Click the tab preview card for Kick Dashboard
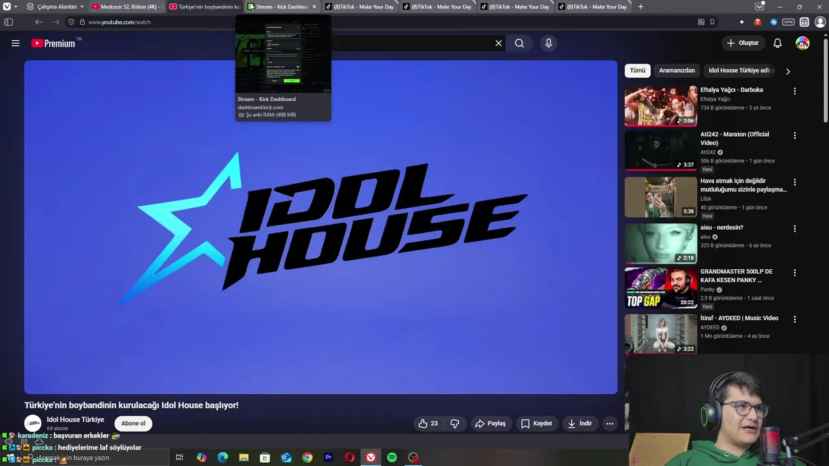This screenshot has height=466, width=829. pos(283,67)
